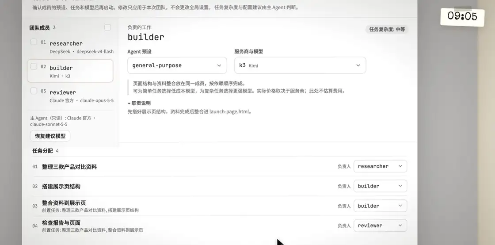The image size is (495, 245).
Task: Tick the select-all checkbox beside 团队成员
Action: pyautogui.click(x=108, y=27)
